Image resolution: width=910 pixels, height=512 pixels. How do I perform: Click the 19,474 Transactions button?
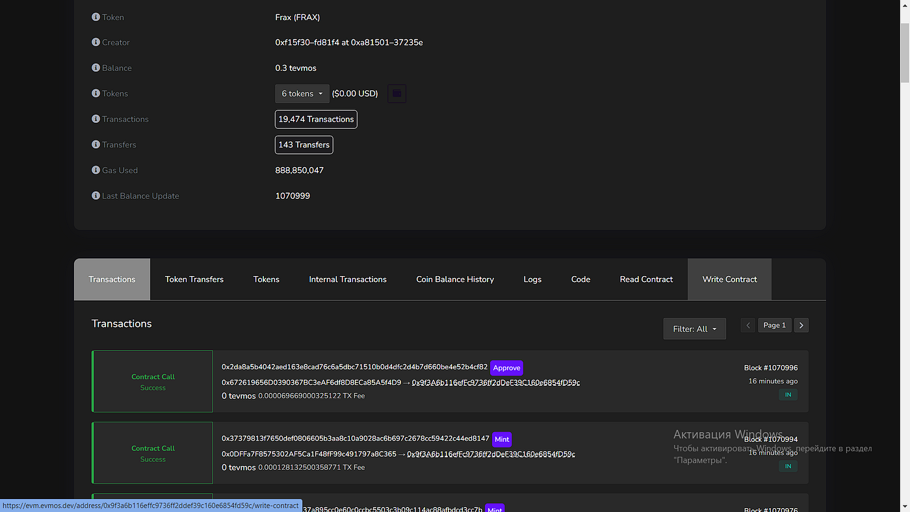pyautogui.click(x=316, y=119)
